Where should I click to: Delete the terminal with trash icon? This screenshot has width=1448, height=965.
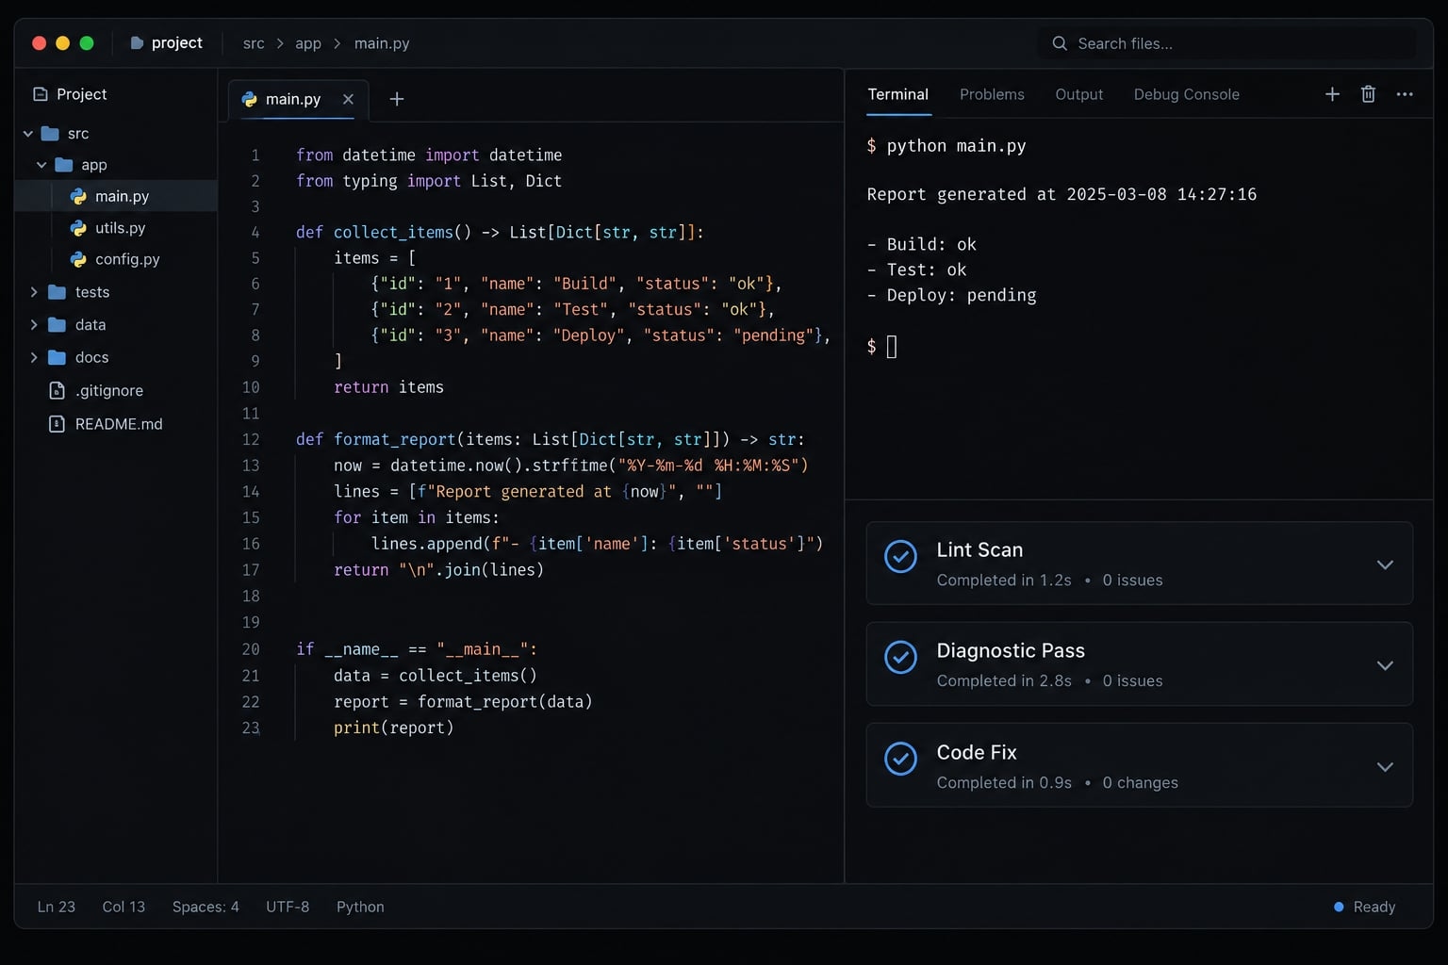pyautogui.click(x=1368, y=94)
